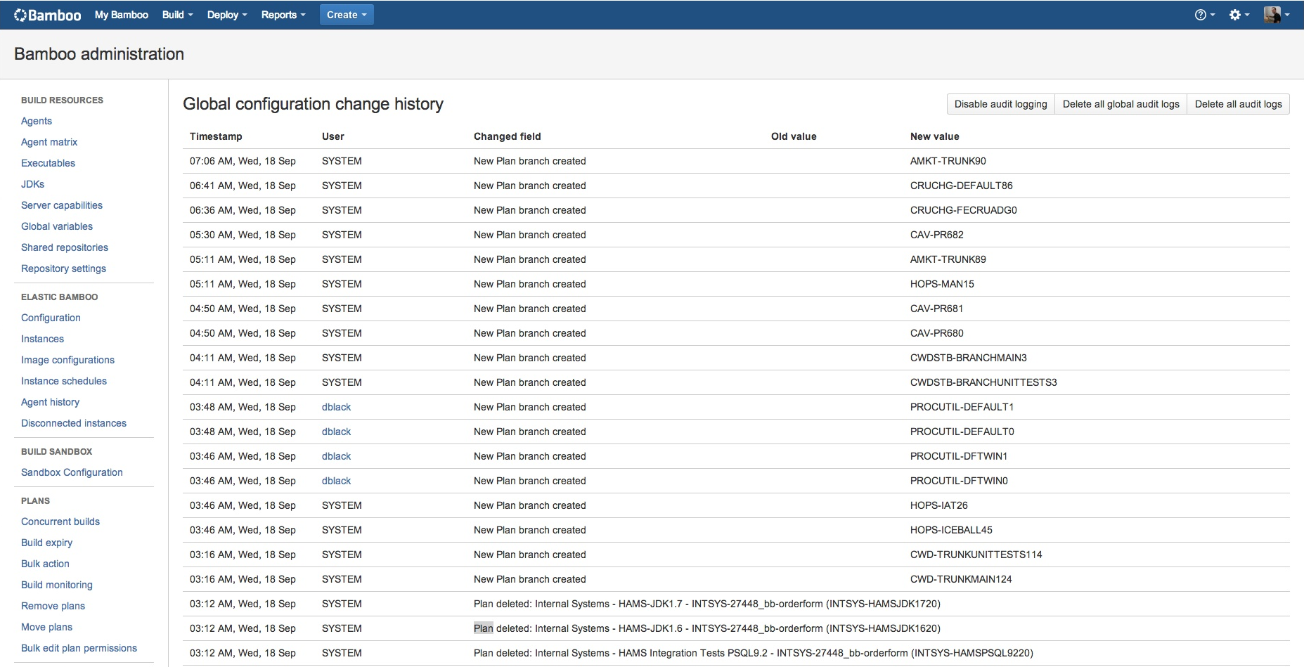Open the administration gear menu

[x=1239, y=15]
